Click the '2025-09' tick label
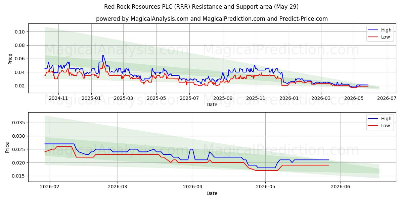 223,98
